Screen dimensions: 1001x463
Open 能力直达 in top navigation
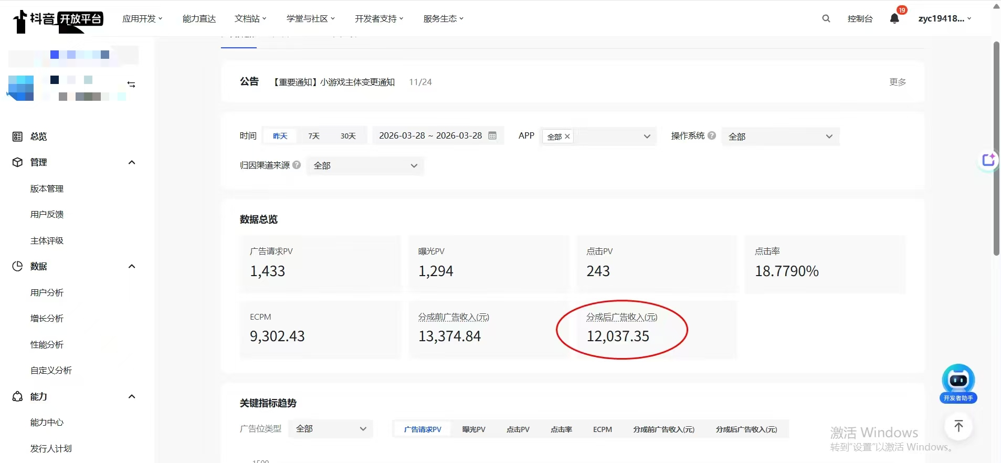199,18
